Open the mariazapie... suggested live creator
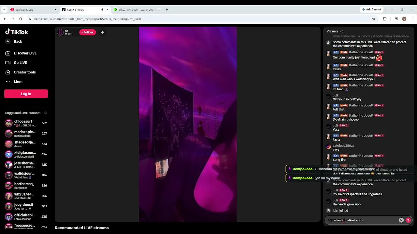The image size is (417, 234). (x=26, y=134)
